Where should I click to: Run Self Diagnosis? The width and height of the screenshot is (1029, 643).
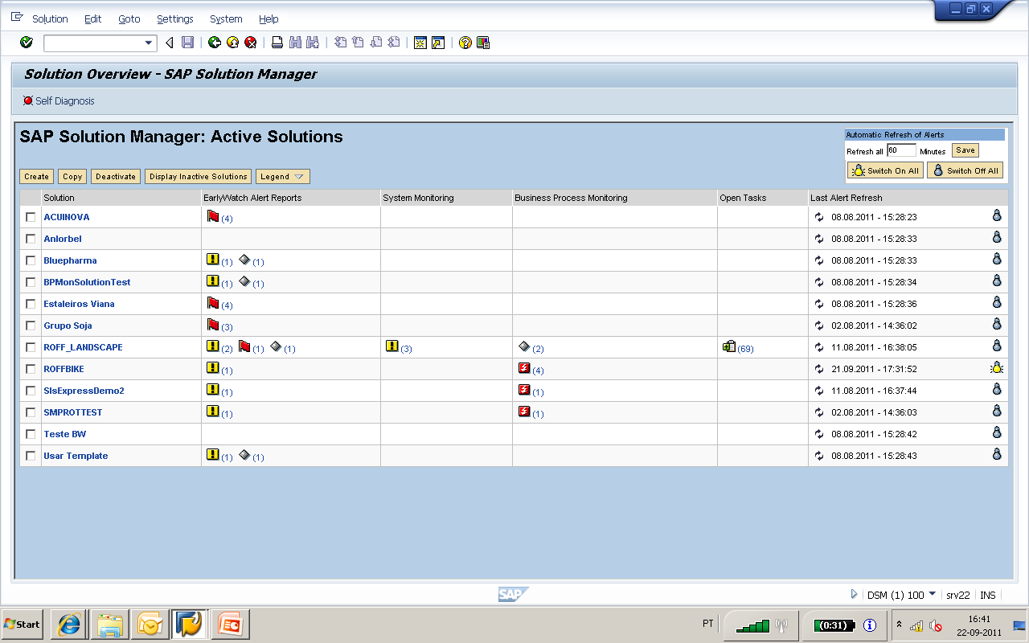coord(59,100)
